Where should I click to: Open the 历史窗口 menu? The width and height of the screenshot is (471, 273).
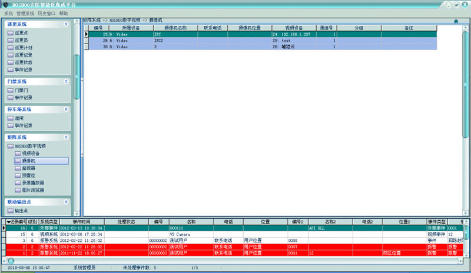(x=46, y=13)
